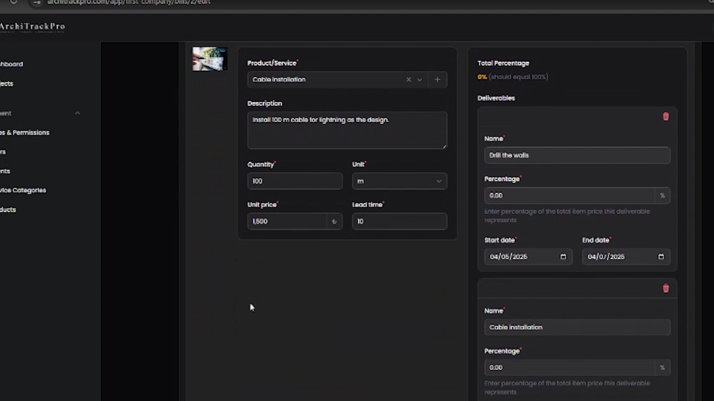Click the Deliverables heading

coord(496,98)
